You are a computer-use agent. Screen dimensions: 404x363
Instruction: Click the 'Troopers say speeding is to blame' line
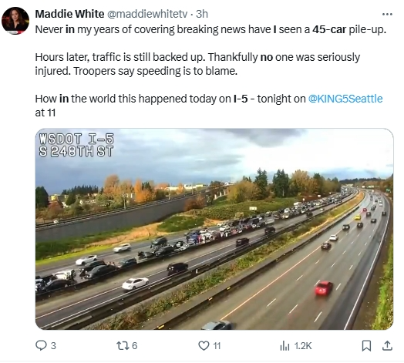click(156, 71)
